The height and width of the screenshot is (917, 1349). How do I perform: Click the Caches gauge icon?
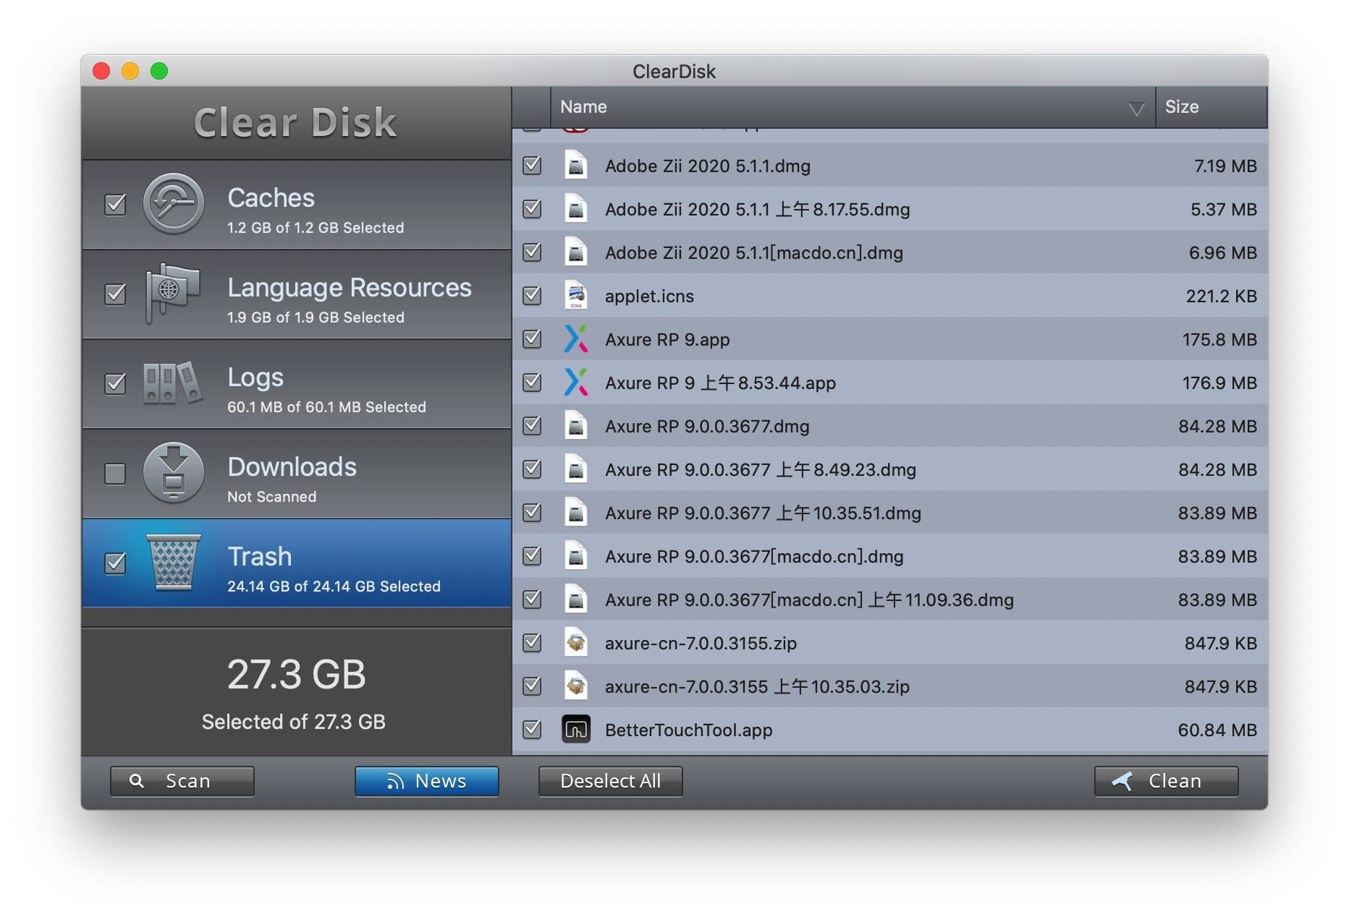173,204
